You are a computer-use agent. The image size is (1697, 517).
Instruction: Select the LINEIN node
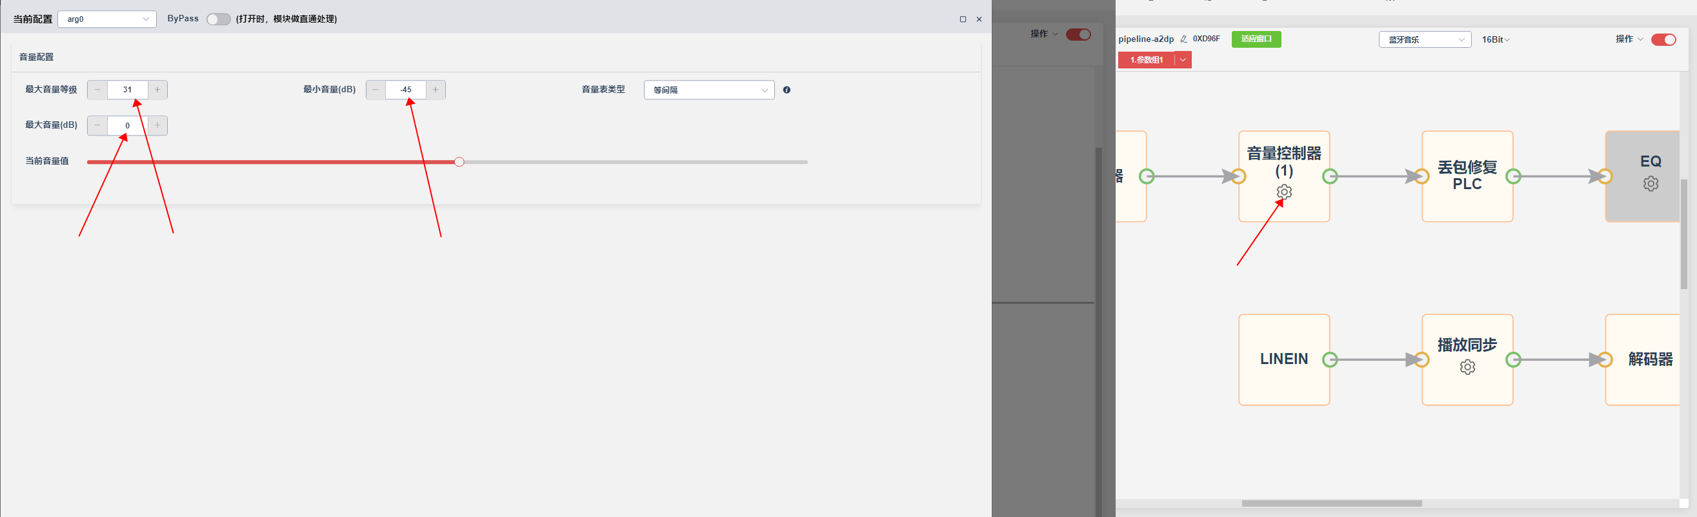(x=1284, y=360)
